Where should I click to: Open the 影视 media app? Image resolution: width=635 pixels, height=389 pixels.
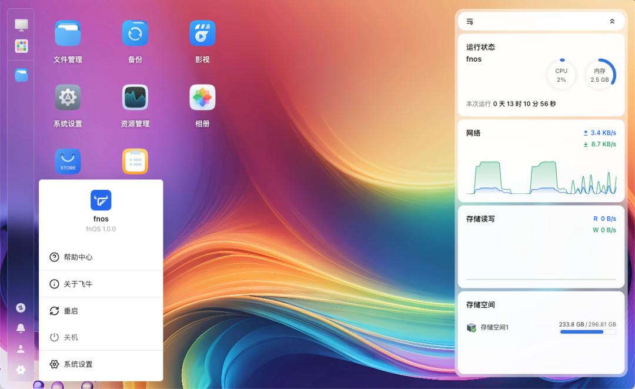202,33
